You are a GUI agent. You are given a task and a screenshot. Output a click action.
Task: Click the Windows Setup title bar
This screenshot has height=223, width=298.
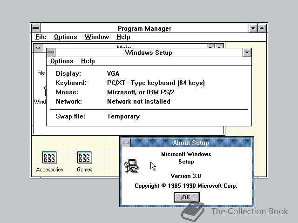click(x=149, y=52)
